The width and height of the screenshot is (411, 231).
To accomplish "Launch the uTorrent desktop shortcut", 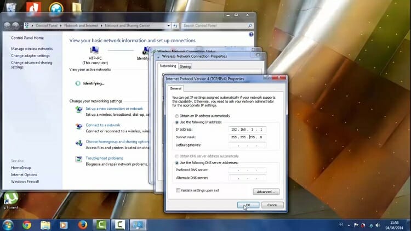I will pyautogui.click(x=11, y=201).
